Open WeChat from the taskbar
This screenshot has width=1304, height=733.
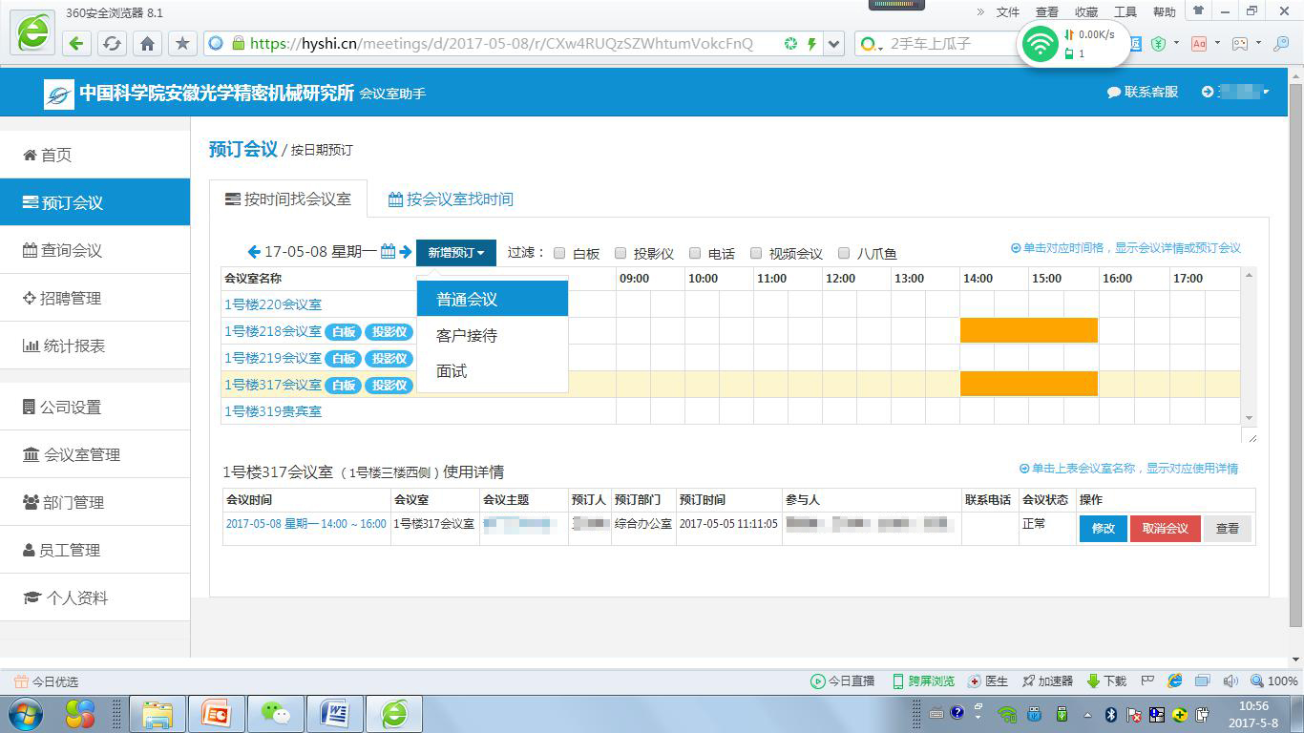coord(276,713)
